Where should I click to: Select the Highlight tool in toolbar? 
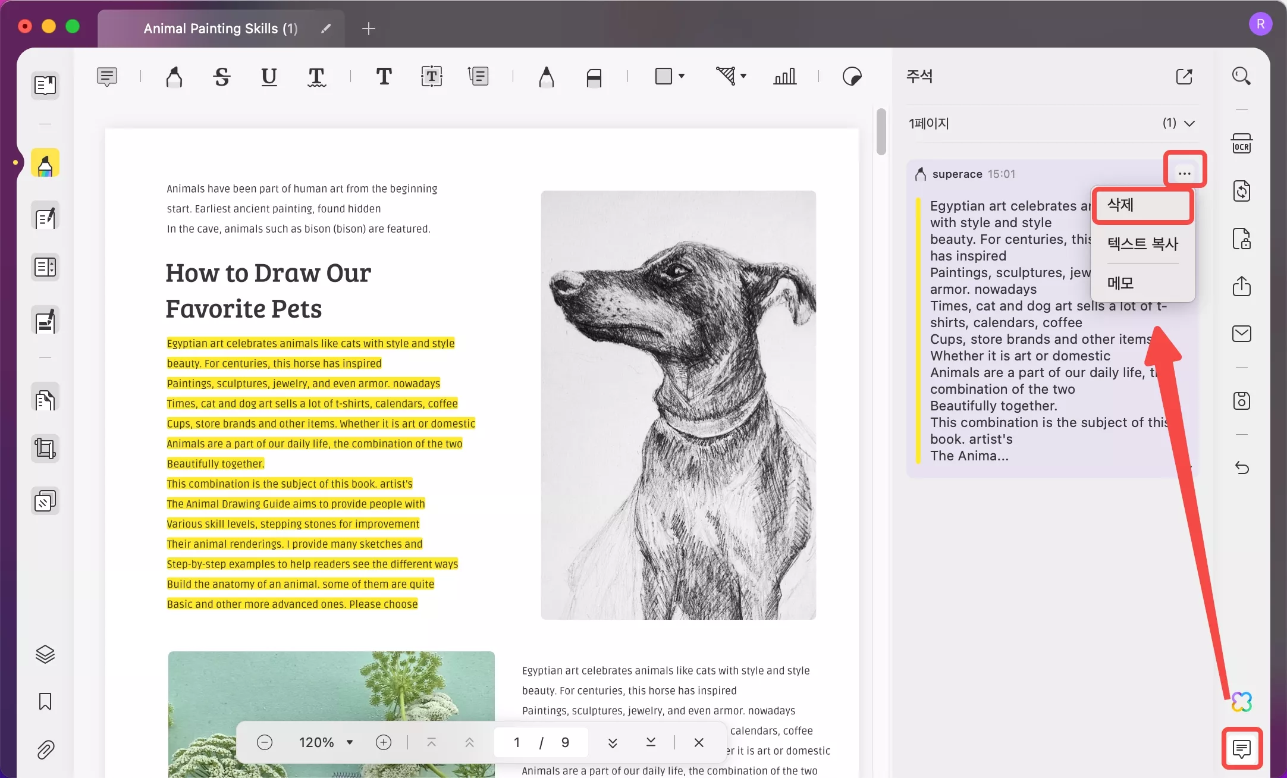tap(174, 76)
